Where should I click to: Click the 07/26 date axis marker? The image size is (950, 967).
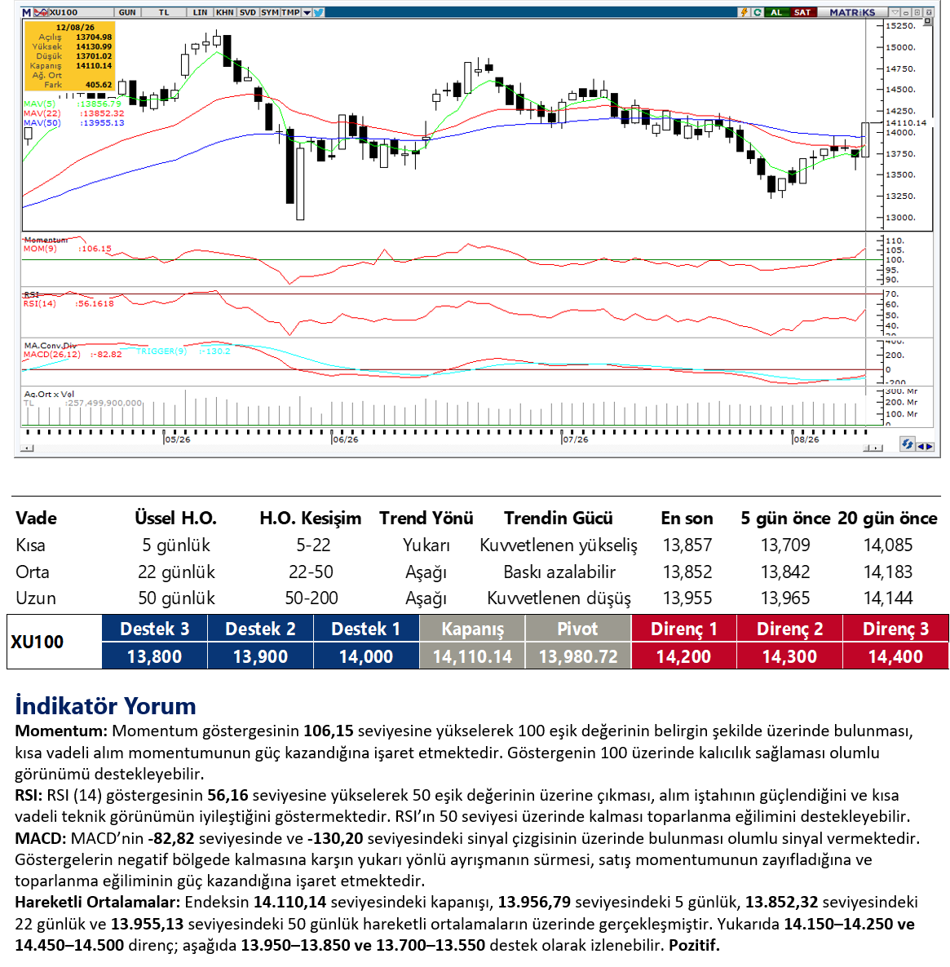576,439
